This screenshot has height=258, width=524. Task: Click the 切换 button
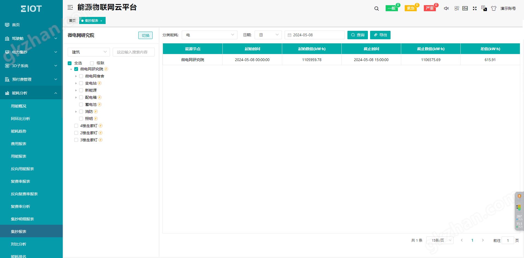point(145,35)
